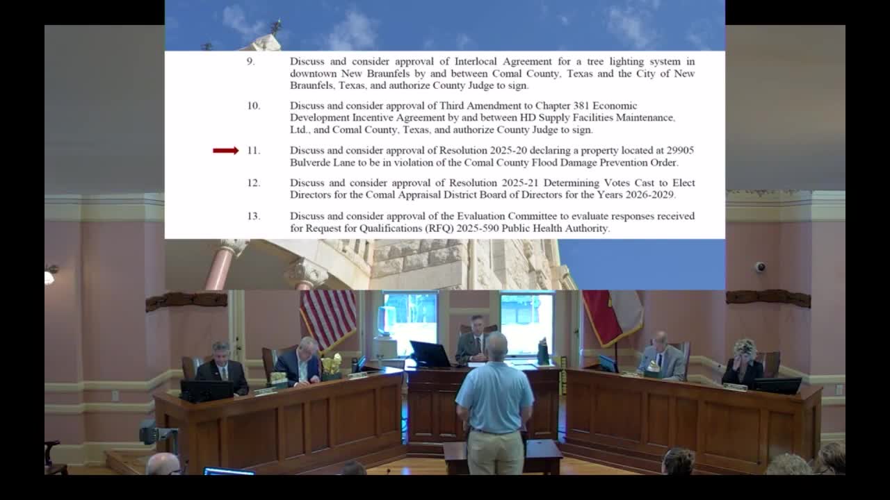The image size is (890, 500).
Task: Click Resolution 2025-20 flood violation agenda item
Action: (487, 157)
